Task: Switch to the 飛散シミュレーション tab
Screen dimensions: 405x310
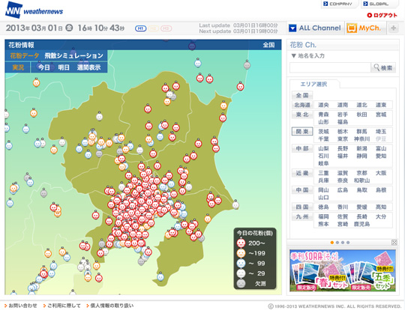Action: pos(73,55)
